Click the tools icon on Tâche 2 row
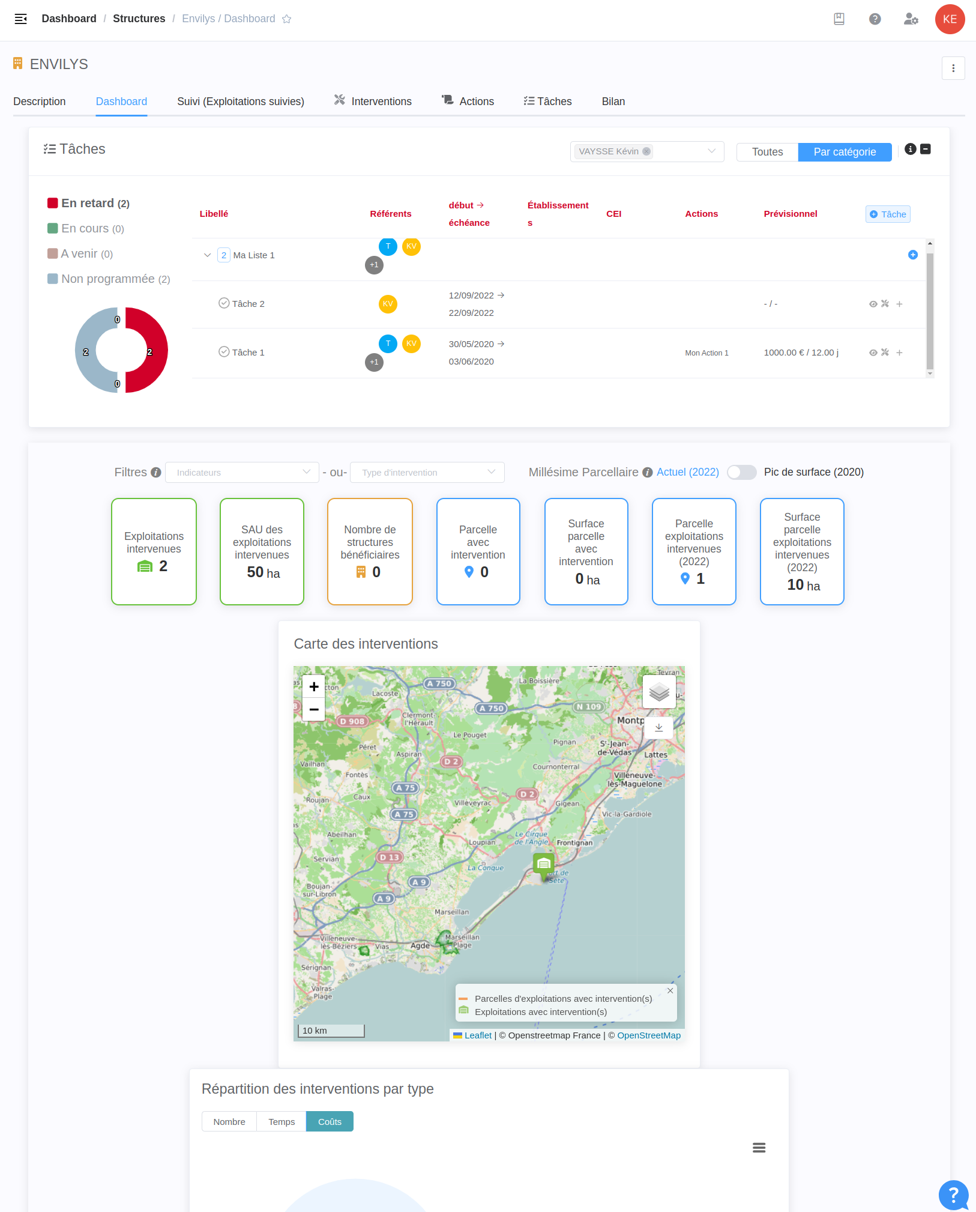This screenshot has height=1212, width=976. [x=884, y=304]
